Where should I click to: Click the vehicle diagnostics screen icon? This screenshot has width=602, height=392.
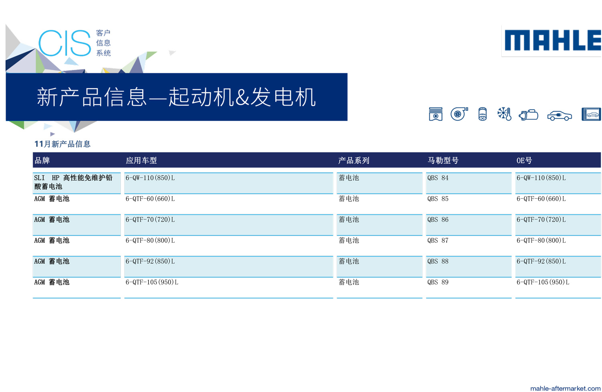(x=591, y=114)
